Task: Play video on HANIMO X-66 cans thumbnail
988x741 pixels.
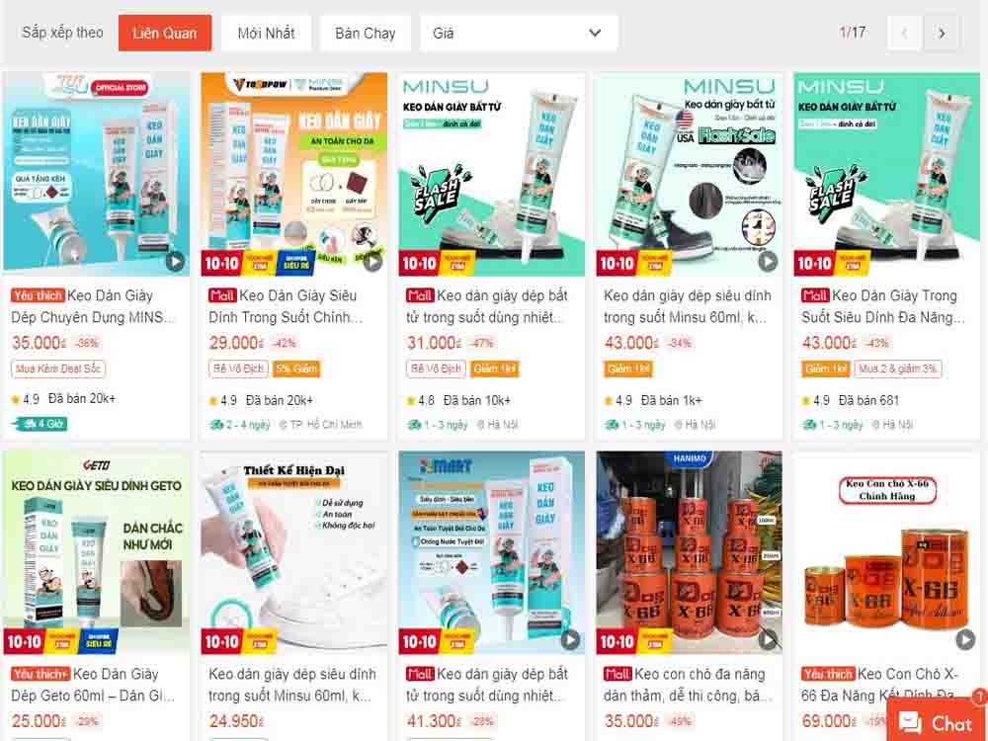Action: [x=768, y=639]
